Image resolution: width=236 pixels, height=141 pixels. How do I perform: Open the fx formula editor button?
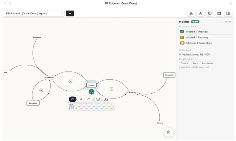click(106, 99)
